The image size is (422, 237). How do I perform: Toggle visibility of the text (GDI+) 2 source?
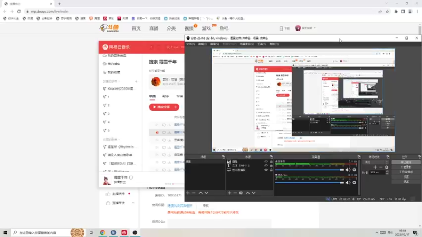point(266,165)
